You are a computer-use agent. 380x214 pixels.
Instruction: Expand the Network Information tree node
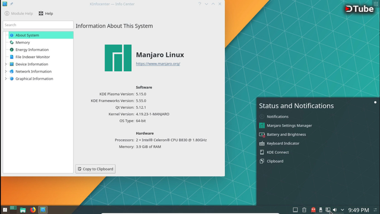coord(6,71)
